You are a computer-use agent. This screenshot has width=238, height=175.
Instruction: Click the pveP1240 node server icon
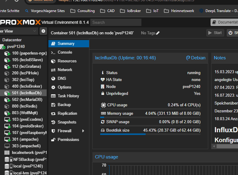coord(3,47)
